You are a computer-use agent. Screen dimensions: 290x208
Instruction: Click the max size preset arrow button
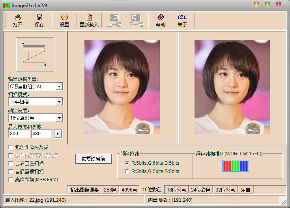58,134
